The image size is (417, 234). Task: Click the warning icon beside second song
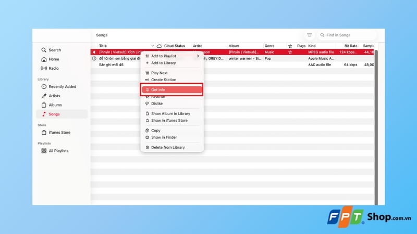coord(94,58)
